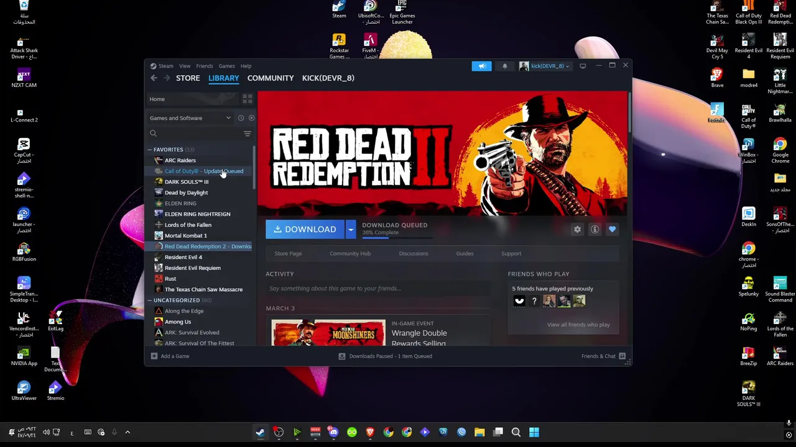The height and width of the screenshot is (447, 796).
Task: Click the Add a Game plus icon
Action: (x=154, y=356)
